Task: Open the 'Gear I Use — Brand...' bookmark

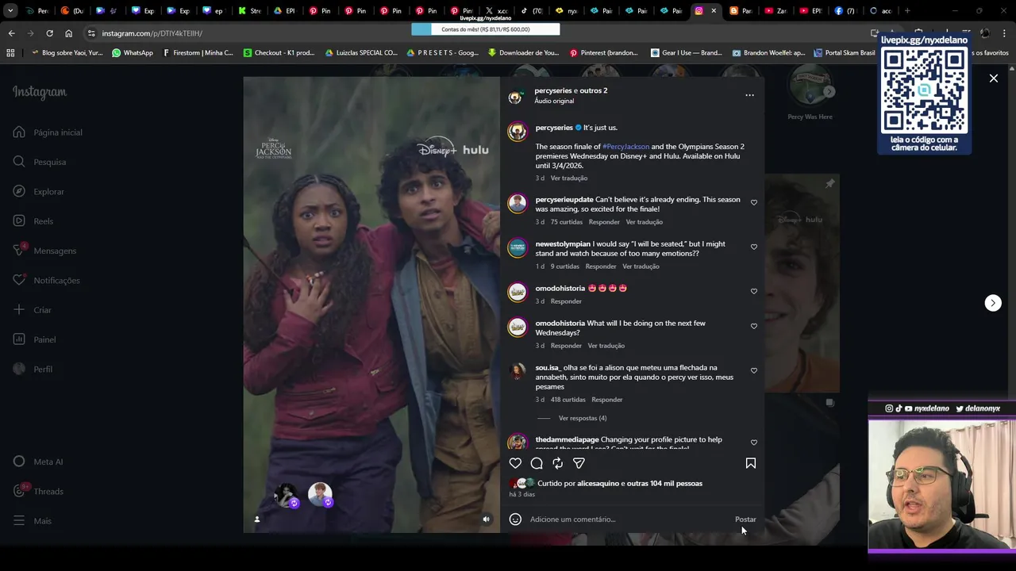Action: coord(686,53)
